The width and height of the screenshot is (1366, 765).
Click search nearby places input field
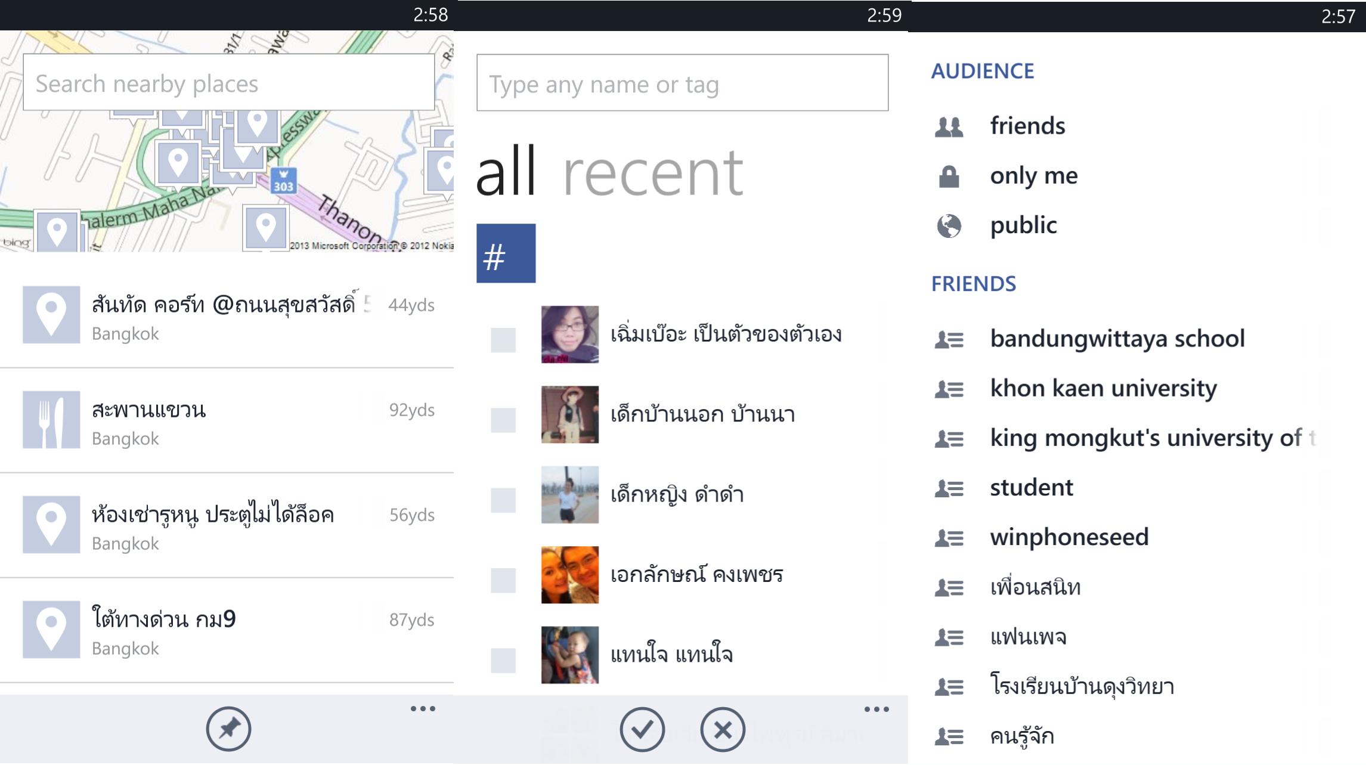tap(228, 85)
